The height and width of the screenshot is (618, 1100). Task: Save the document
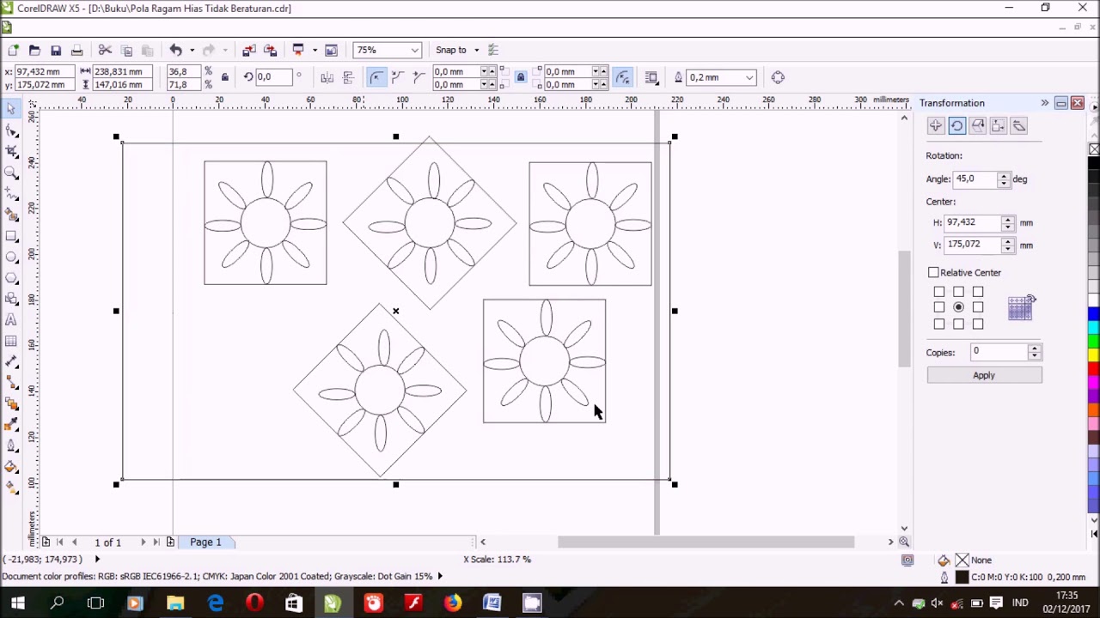tap(56, 50)
